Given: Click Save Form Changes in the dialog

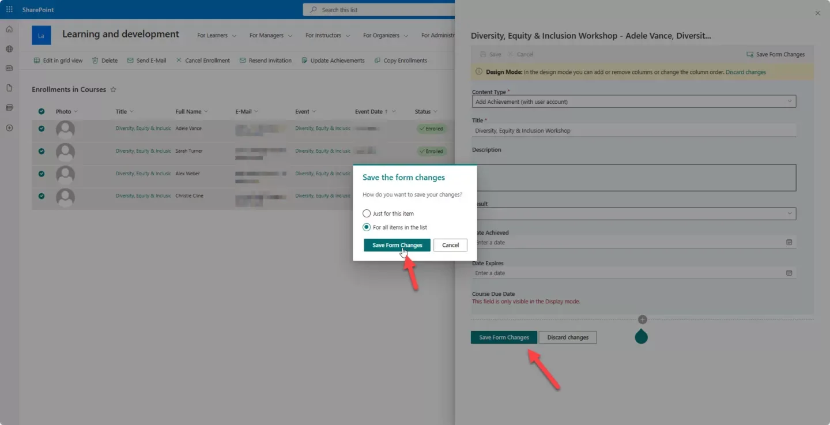Looking at the screenshot, I should click(x=397, y=245).
